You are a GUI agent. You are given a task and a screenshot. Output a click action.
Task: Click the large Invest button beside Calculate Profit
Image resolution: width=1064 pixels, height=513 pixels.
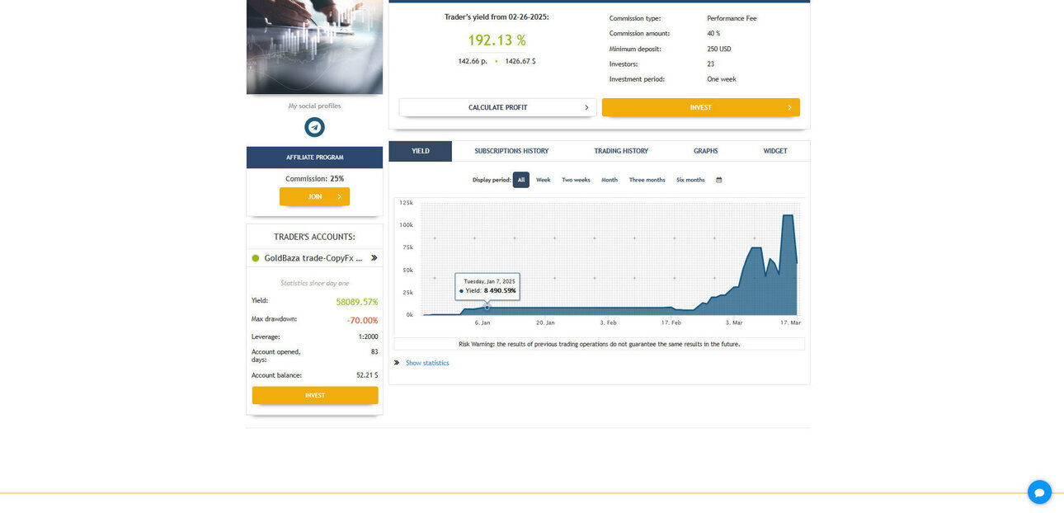coord(701,107)
